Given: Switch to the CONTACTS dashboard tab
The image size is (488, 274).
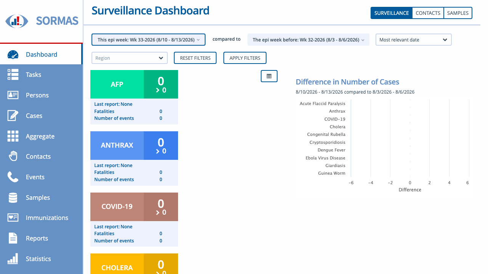Looking at the screenshot, I should point(428,13).
